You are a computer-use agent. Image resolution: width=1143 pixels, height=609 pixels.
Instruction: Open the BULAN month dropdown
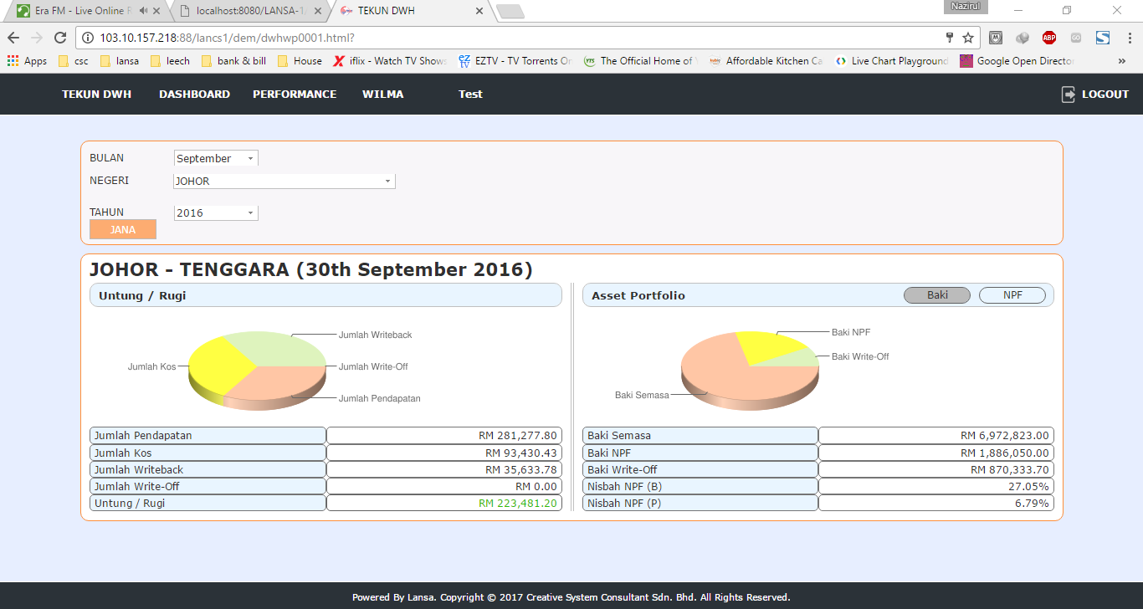pos(216,158)
